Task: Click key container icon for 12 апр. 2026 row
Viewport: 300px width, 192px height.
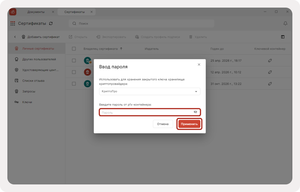Action: 270,72
